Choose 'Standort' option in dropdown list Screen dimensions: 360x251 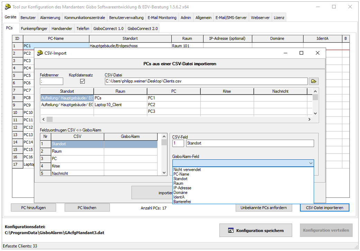coord(180,179)
